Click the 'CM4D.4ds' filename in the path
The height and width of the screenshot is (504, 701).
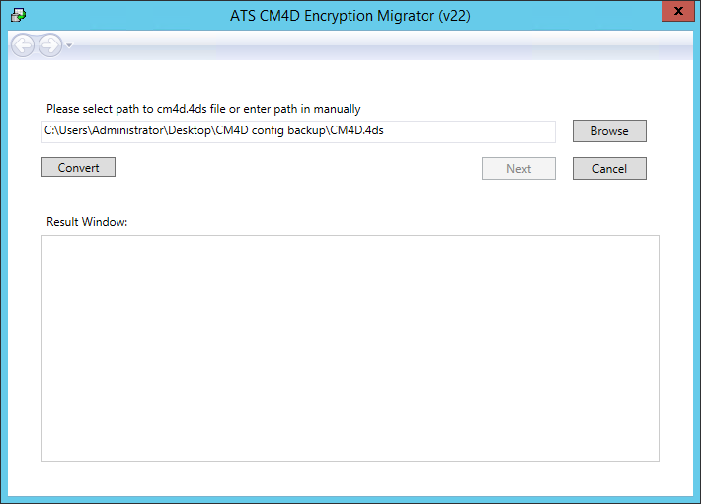356,130
